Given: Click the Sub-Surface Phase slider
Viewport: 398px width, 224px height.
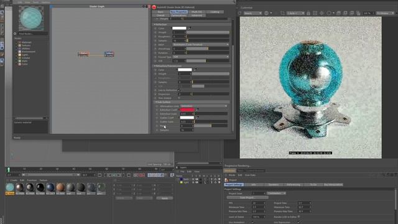Looking at the screenshot, I should click(211, 126).
